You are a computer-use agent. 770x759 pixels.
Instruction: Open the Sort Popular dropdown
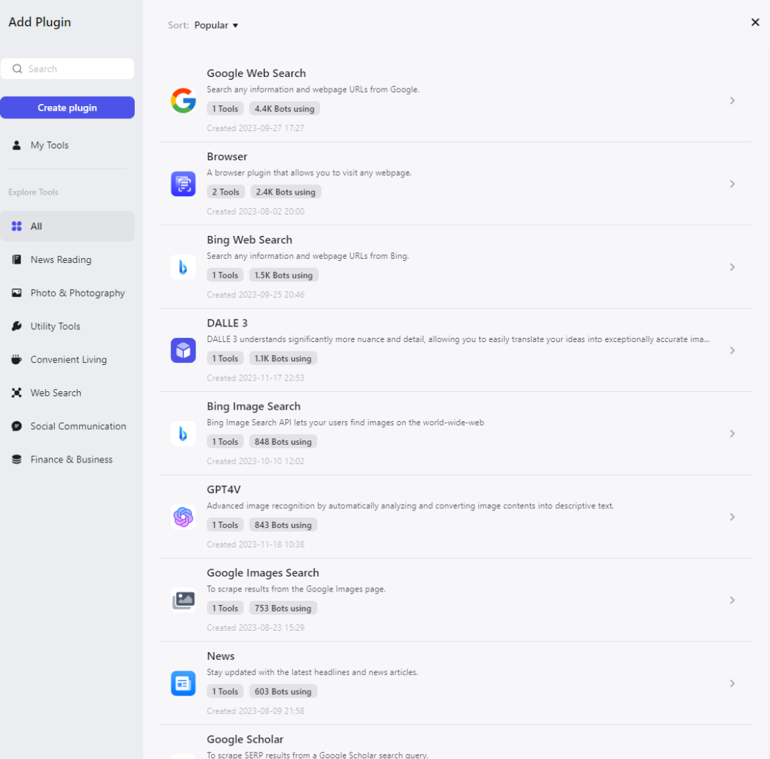pos(216,26)
